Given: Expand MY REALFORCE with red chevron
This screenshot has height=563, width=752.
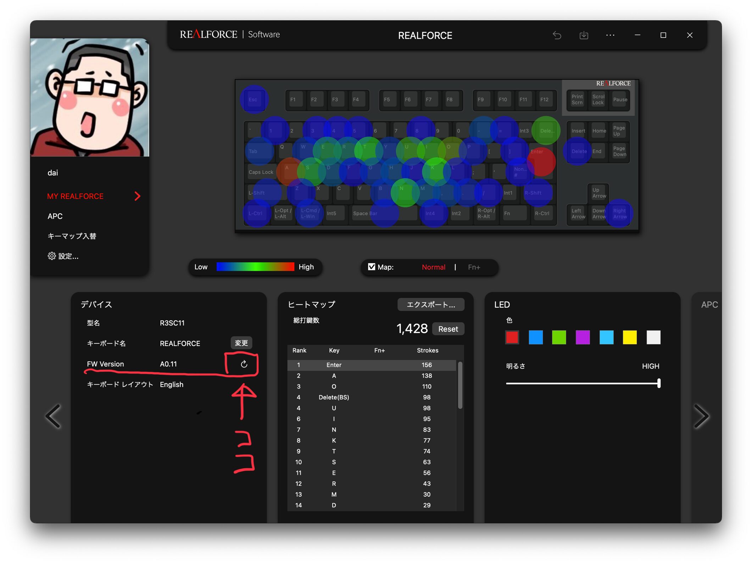Looking at the screenshot, I should click(137, 196).
